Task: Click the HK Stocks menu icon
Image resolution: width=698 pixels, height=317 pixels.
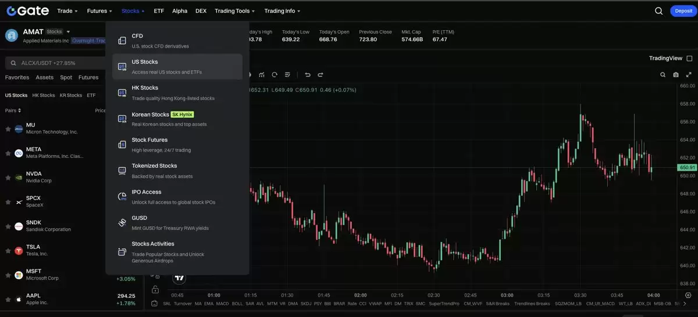Action: pos(122,93)
